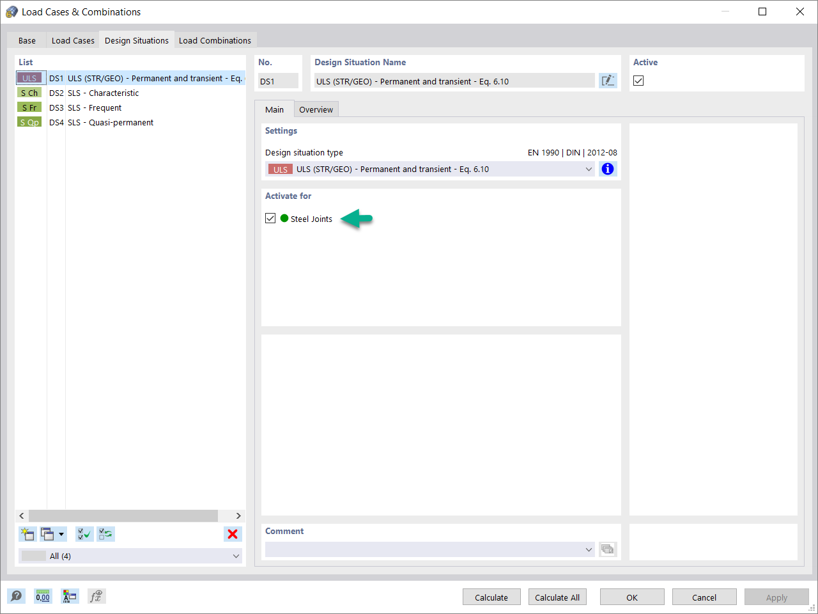Open the help speech-bubble icon
818x614 pixels.
(17, 596)
